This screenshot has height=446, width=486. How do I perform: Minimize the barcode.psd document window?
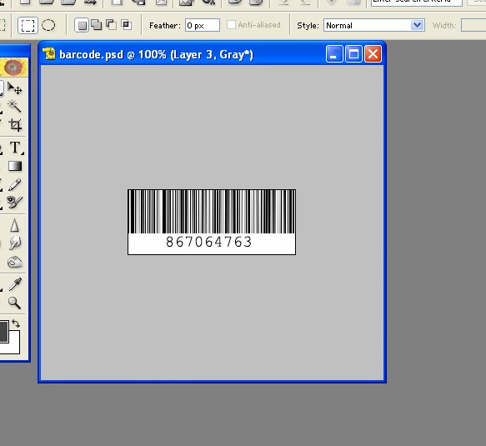pyautogui.click(x=334, y=54)
